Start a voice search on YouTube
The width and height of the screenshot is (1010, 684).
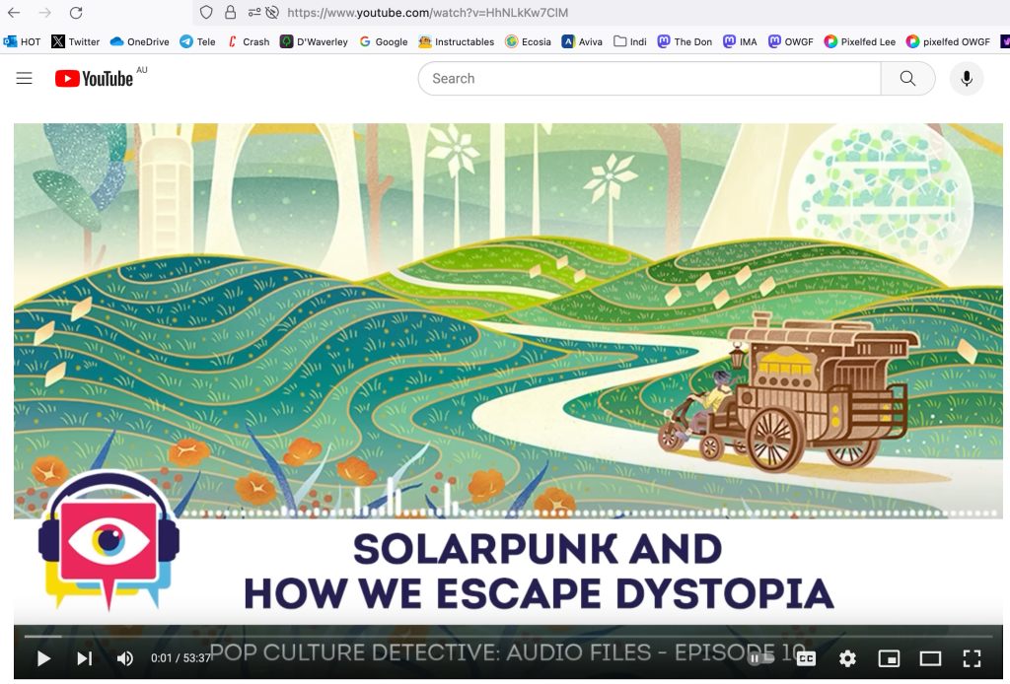(966, 78)
